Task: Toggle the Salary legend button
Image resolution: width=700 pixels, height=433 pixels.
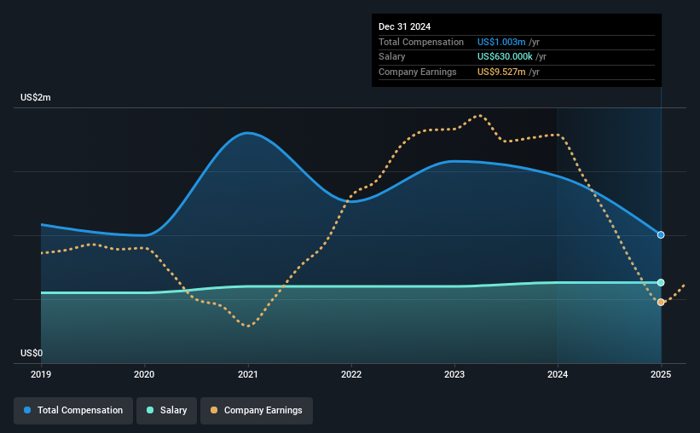Action: coord(166,411)
